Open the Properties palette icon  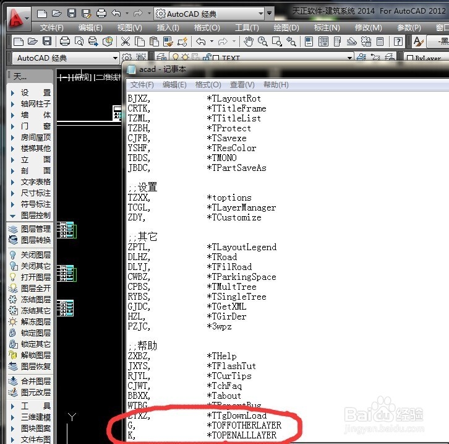[309, 41]
